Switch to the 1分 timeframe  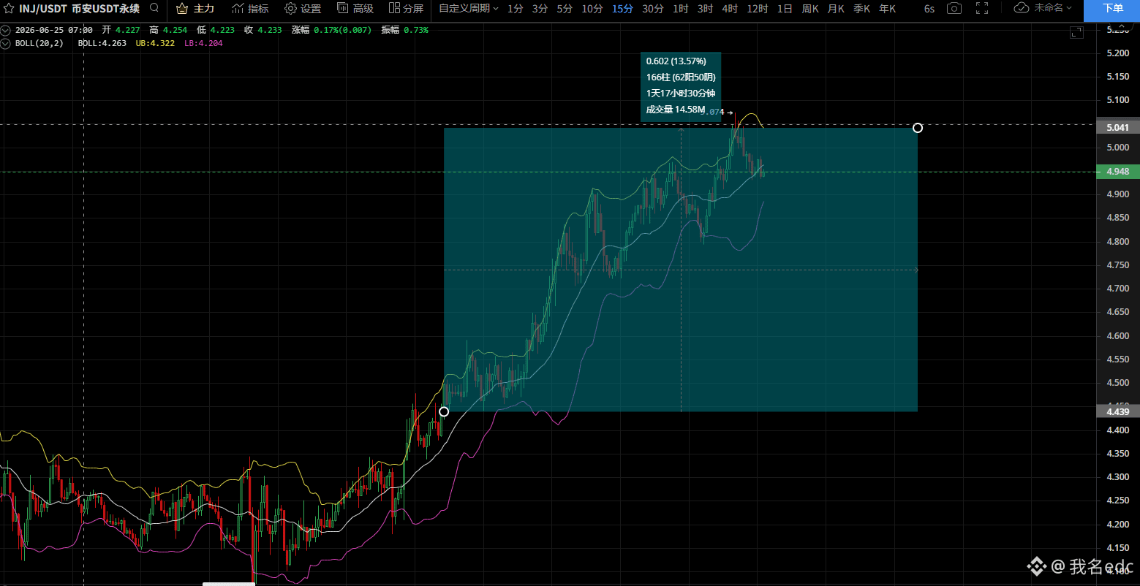click(516, 9)
